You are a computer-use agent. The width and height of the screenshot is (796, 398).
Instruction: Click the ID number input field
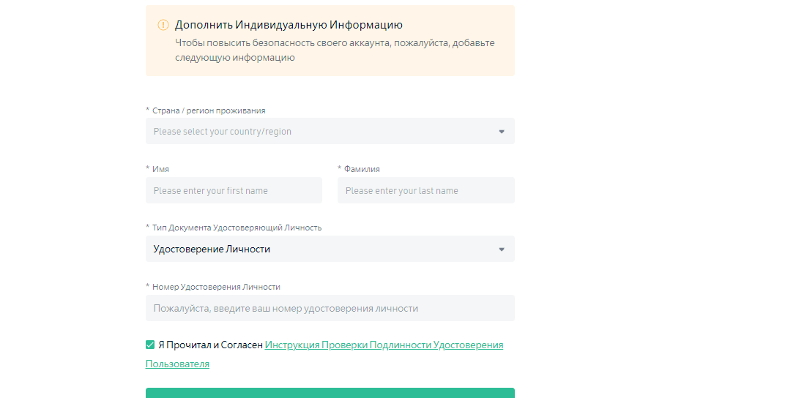tap(330, 309)
